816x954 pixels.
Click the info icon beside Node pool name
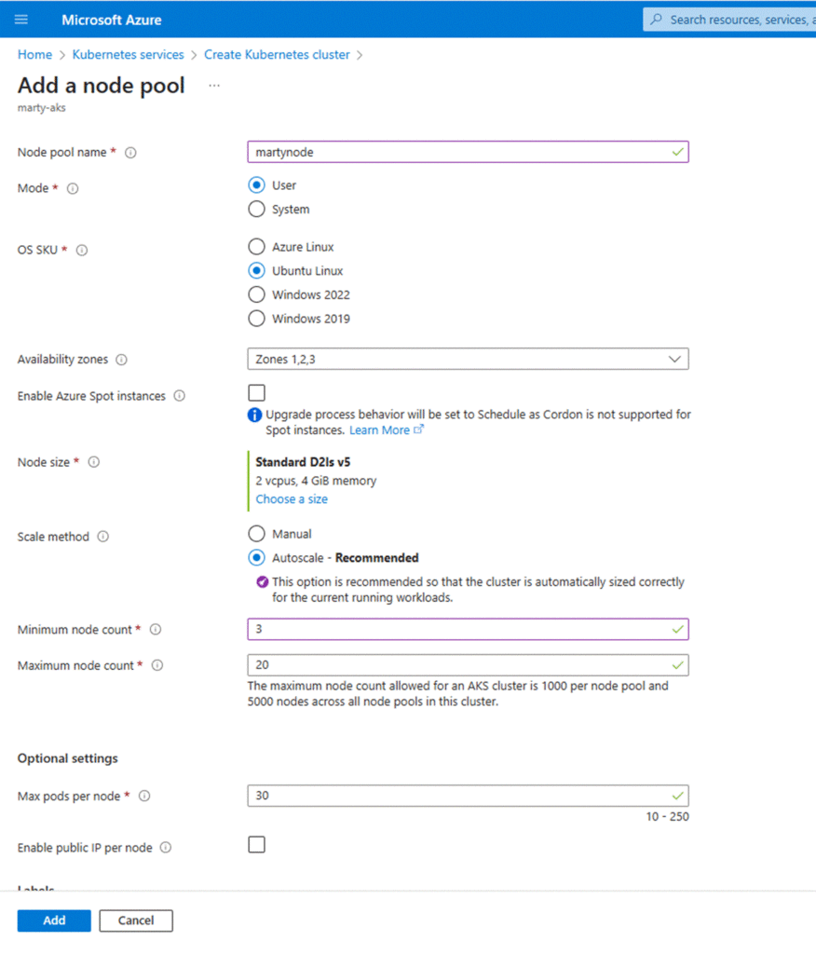(130, 153)
